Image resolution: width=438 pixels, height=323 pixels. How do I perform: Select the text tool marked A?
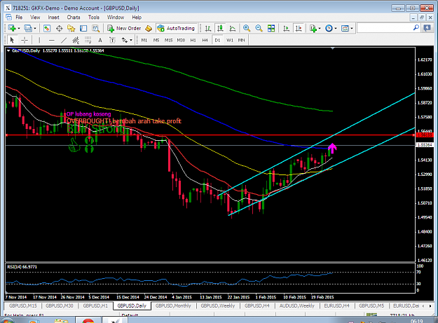tap(100, 40)
